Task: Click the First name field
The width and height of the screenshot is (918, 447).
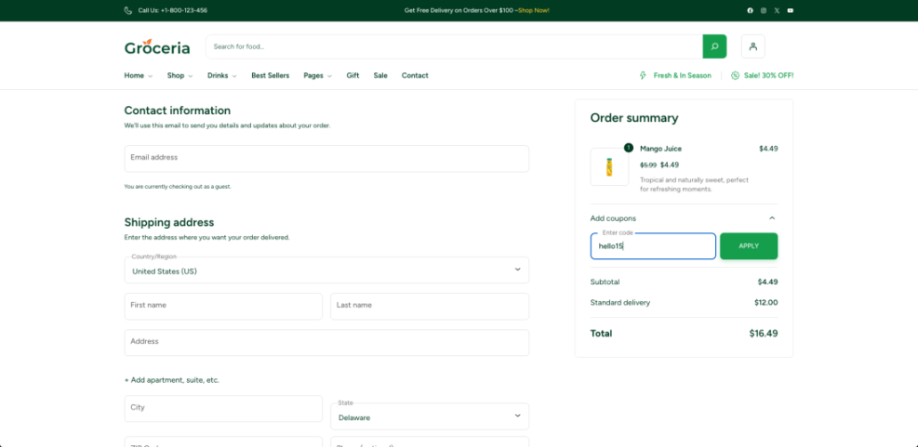Action: [223, 307]
